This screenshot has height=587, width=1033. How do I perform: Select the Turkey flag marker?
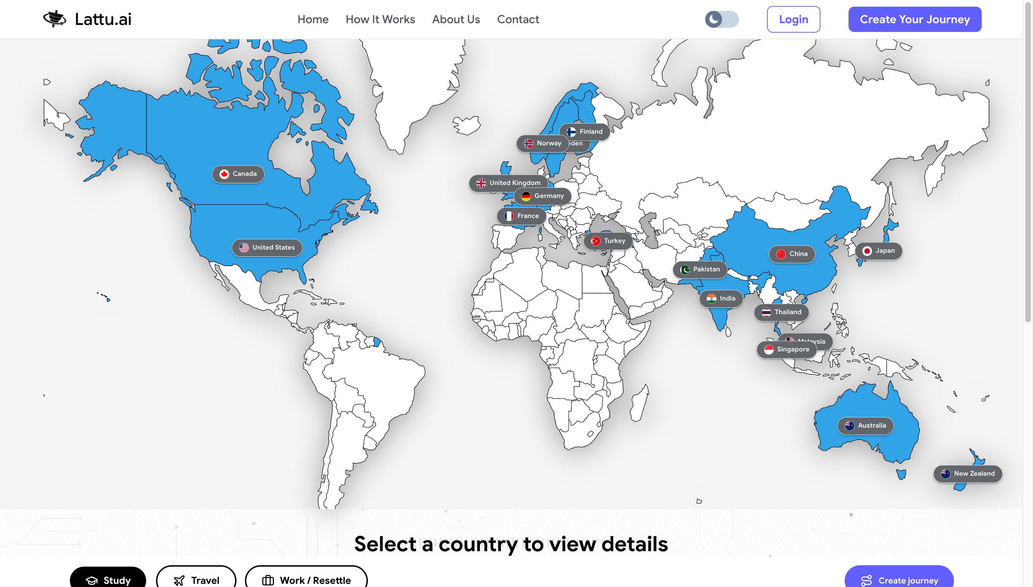tap(608, 241)
